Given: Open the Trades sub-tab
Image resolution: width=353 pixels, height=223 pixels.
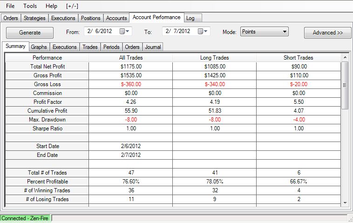Looking at the screenshot, I should [x=90, y=47].
